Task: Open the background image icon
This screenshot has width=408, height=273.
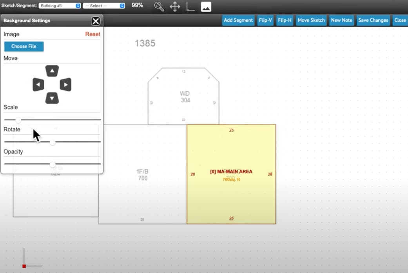Action: coord(206,7)
